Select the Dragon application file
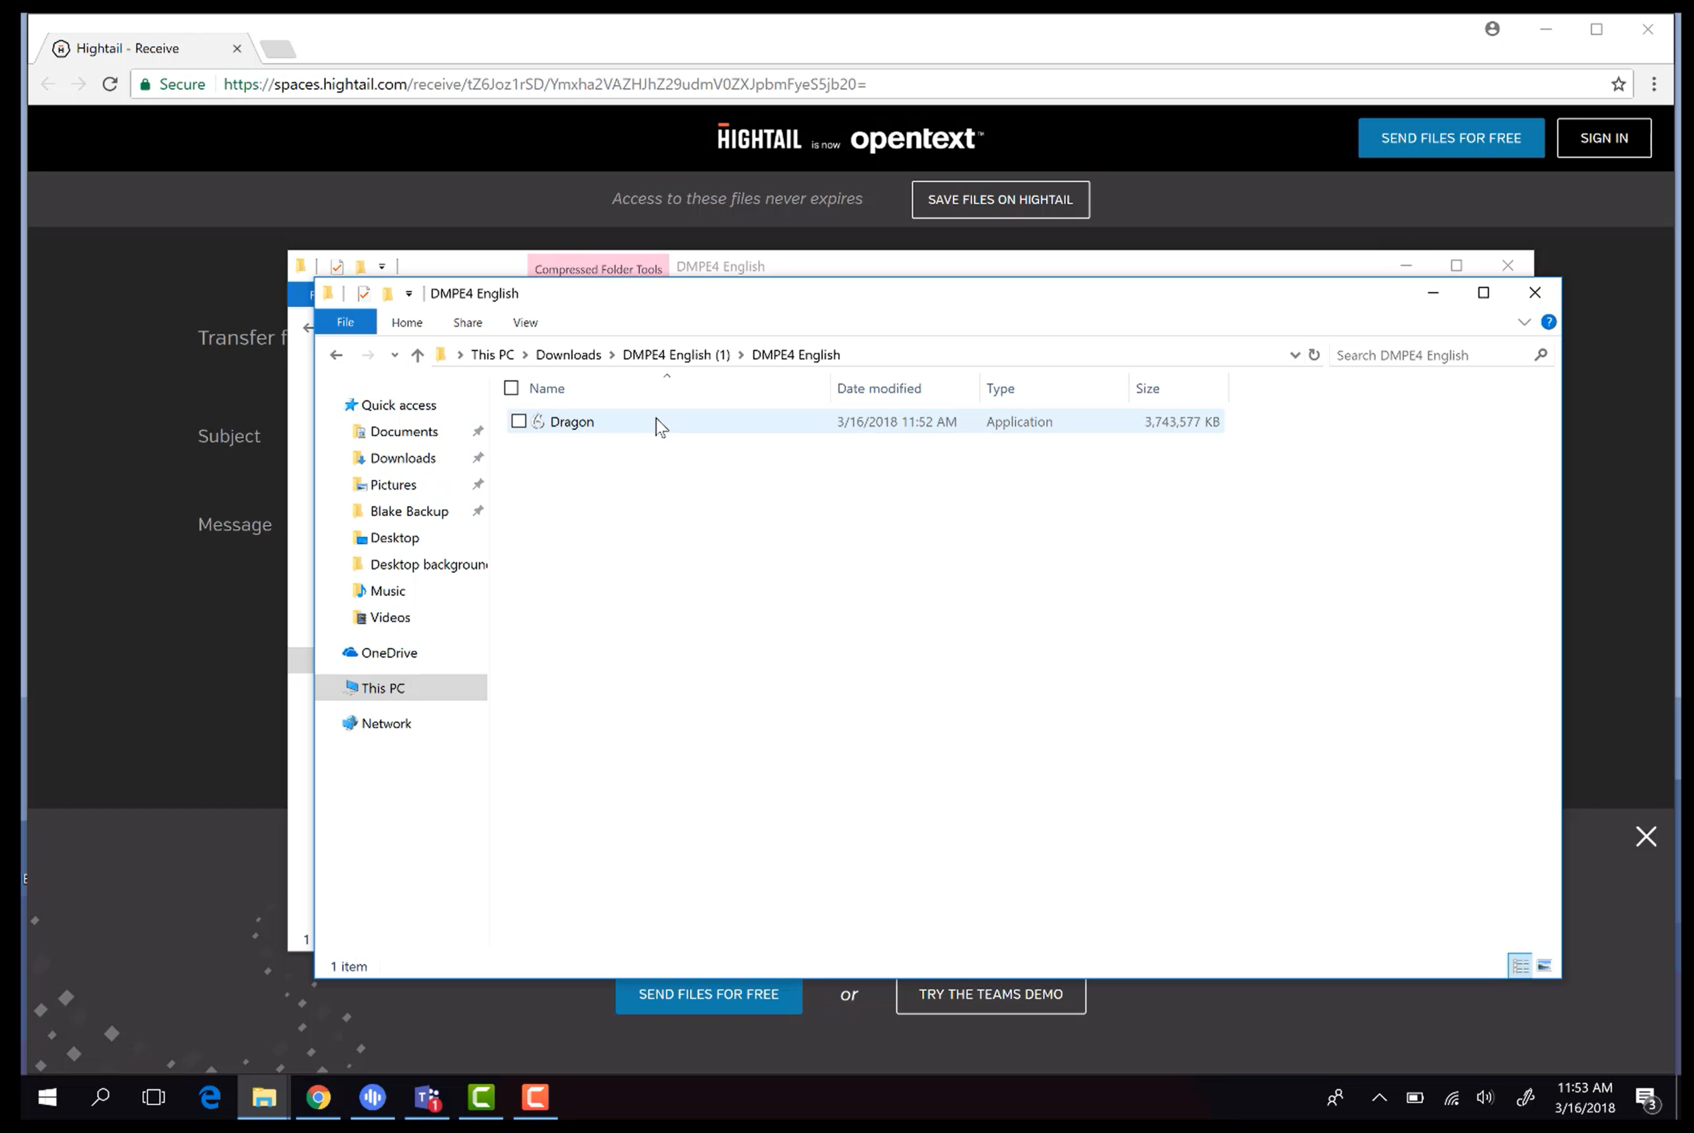Image resolution: width=1694 pixels, height=1133 pixels. point(865,421)
